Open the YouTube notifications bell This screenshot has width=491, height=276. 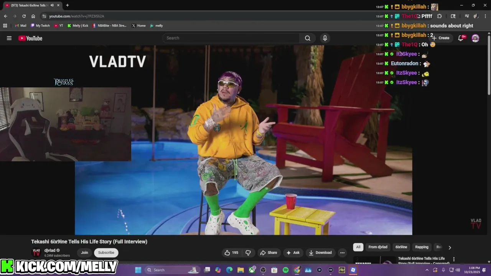click(x=461, y=38)
